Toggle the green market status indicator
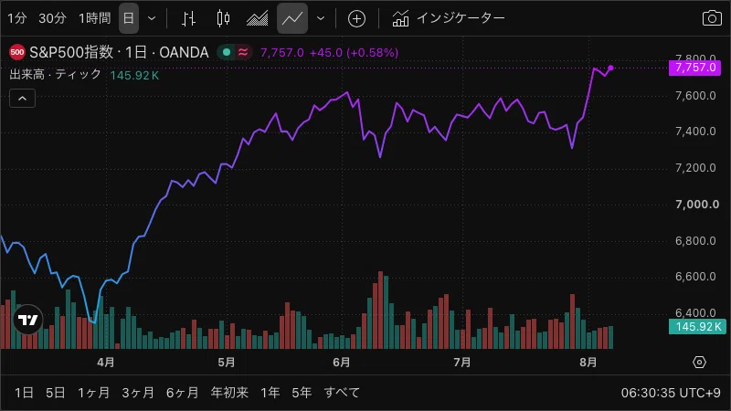Image resolution: width=731 pixels, height=411 pixels. 227,52
